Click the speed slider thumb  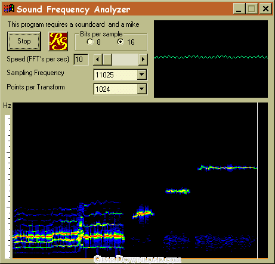pyautogui.click(x=107, y=60)
